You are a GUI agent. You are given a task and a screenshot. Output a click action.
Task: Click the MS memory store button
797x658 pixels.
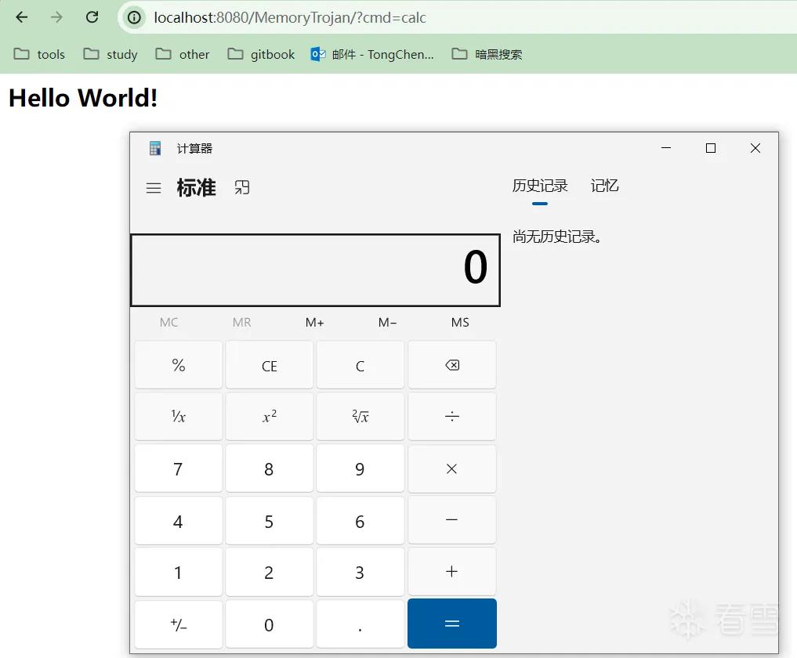tap(460, 323)
